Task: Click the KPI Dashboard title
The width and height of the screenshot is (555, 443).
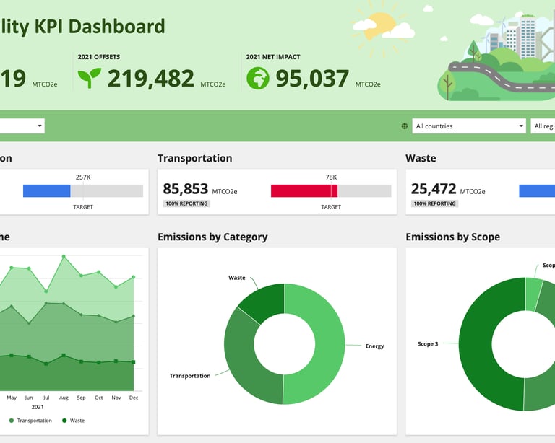Action: tap(82, 27)
